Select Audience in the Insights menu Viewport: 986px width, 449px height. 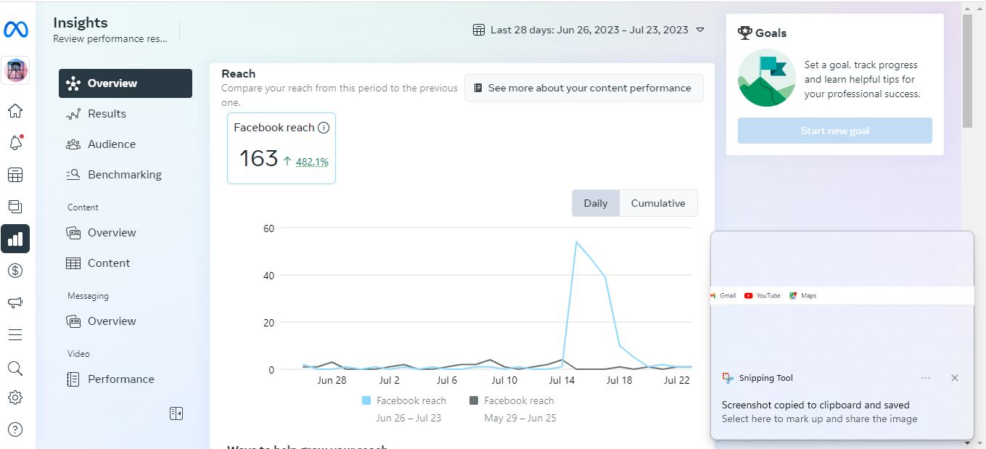(x=111, y=144)
